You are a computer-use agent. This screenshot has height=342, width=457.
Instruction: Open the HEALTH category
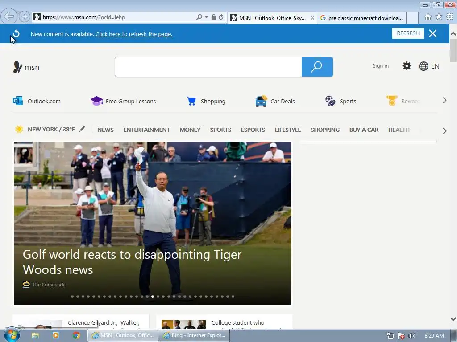click(399, 130)
